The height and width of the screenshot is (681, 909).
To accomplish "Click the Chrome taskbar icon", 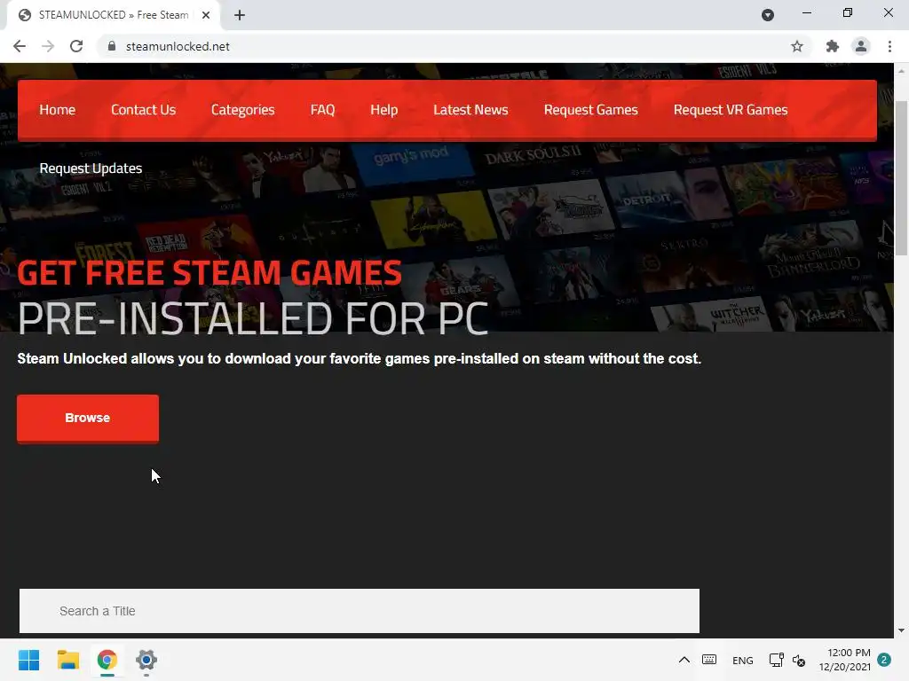I will [x=107, y=660].
